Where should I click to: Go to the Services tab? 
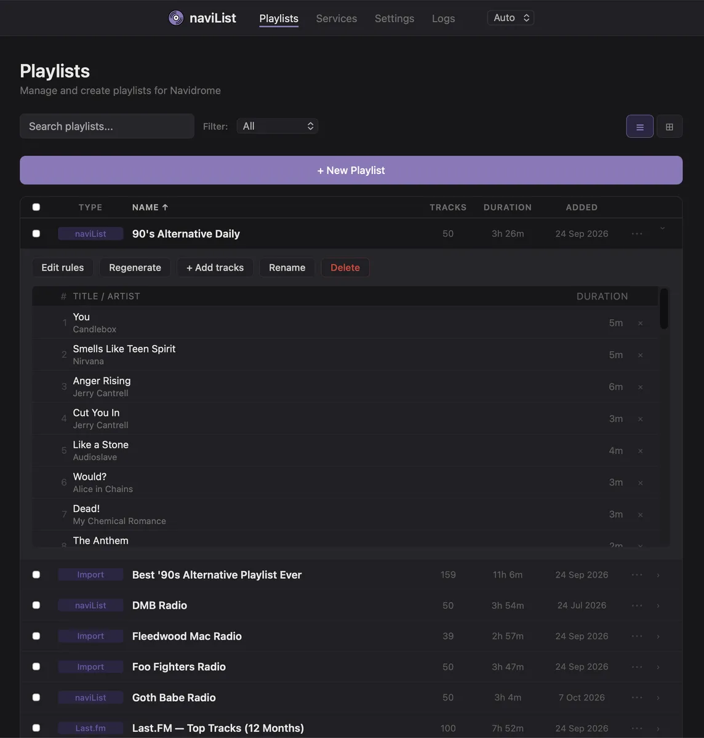pos(337,18)
